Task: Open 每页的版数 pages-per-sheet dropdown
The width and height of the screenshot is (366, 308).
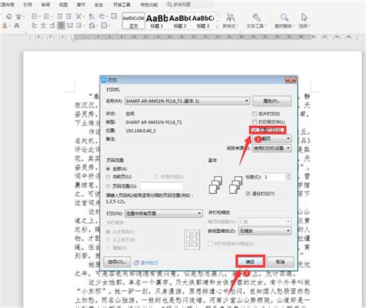Action: pos(265,222)
